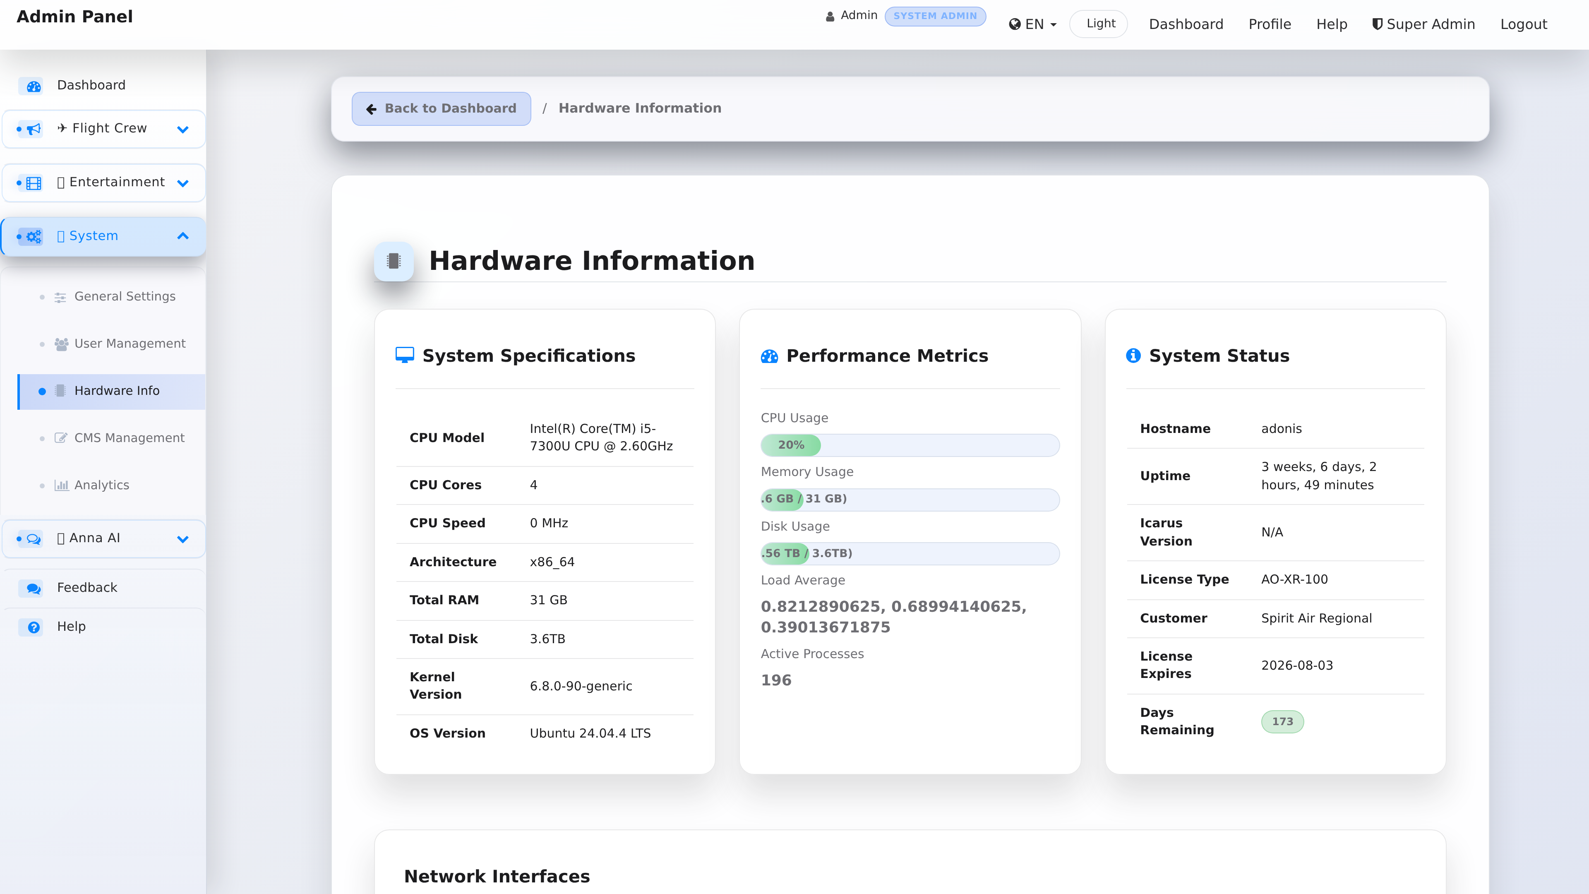1589x894 pixels.
Task: Select Hardware Info in the sidebar
Action: (x=112, y=391)
